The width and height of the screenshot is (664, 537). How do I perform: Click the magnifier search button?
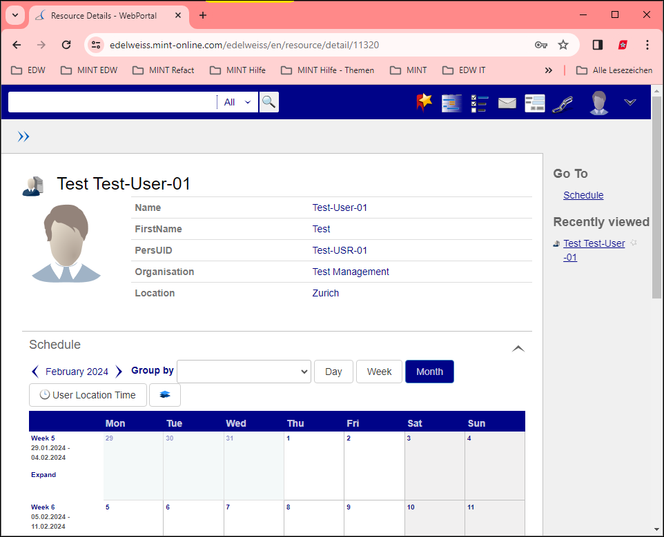point(269,102)
